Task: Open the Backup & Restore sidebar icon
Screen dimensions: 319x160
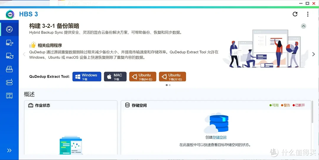Action: coord(9,43)
